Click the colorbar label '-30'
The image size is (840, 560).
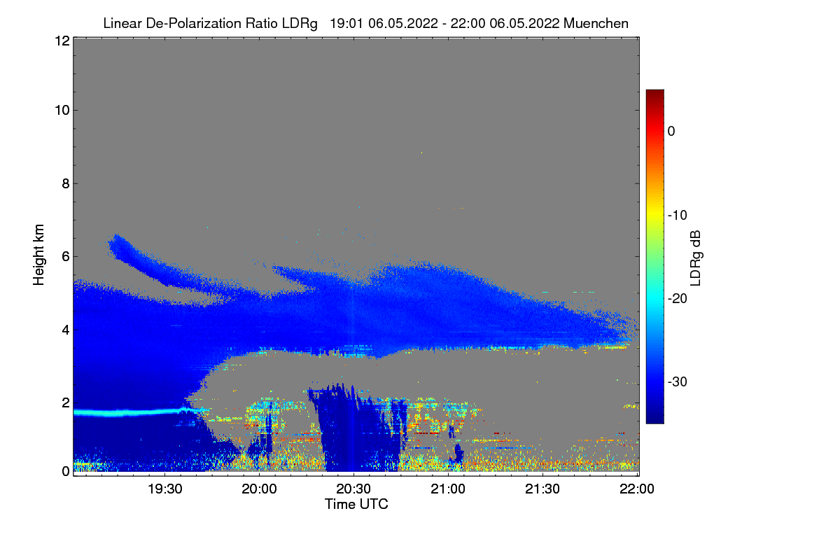point(678,382)
